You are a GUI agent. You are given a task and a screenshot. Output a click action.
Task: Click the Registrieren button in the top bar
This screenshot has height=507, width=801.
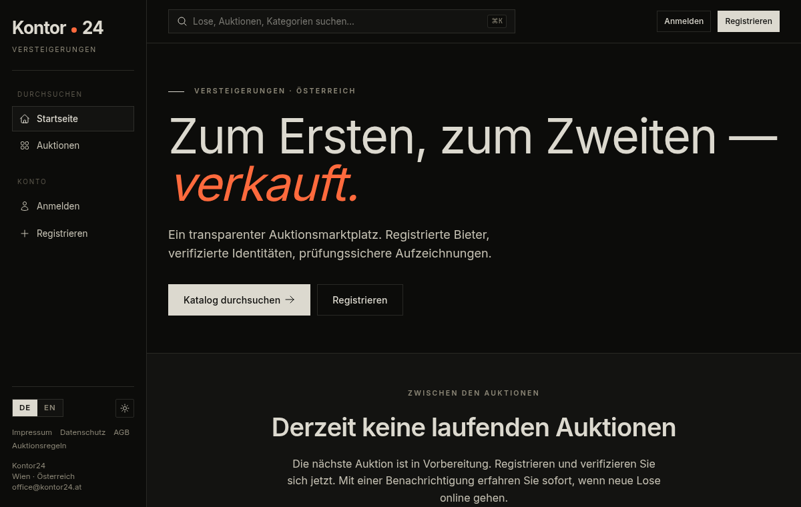pyautogui.click(x=748, y=21)
